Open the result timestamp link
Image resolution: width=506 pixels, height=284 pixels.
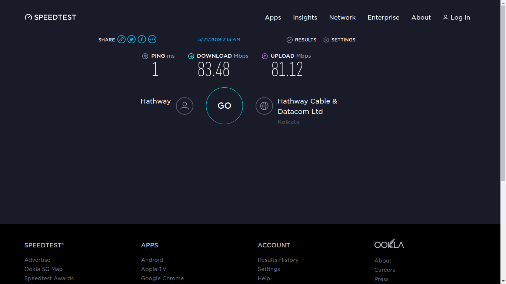click(219, 40)
